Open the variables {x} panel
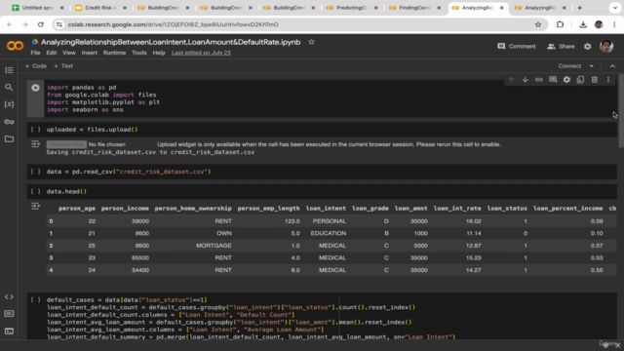This screenshot has width=624, height=351. tap(9, 104)
